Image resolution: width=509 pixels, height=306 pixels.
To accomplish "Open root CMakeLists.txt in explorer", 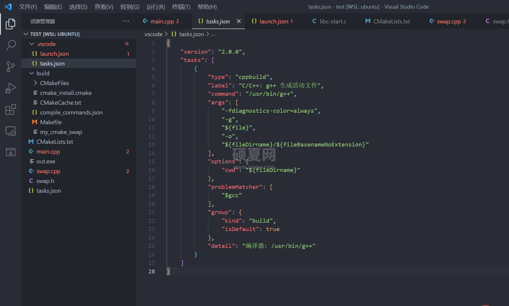I will 79,142.
